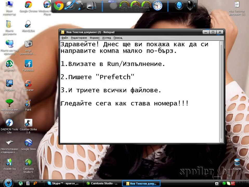Click the clock widget in the dock
Viewport: 249px width, 187px height.
157,6
